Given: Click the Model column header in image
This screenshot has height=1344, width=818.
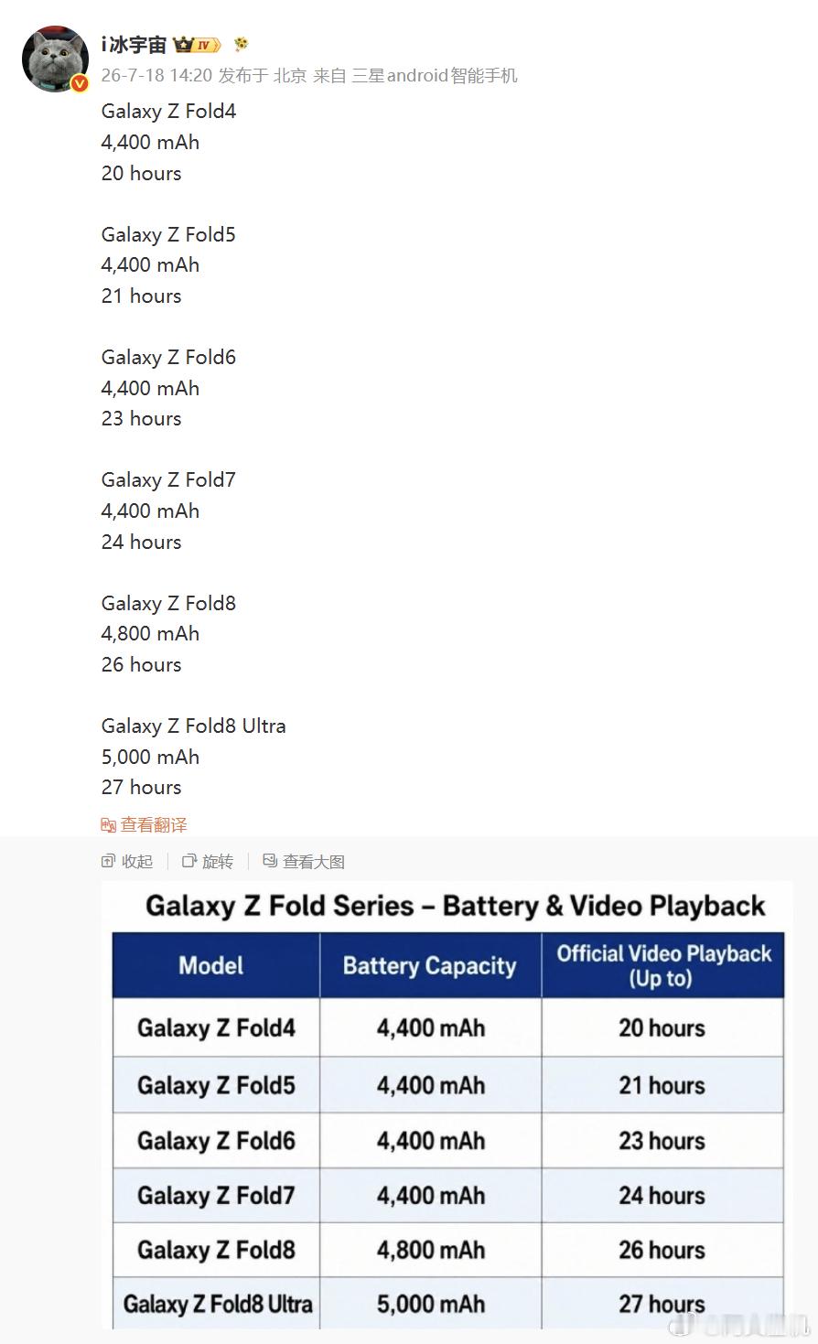Looking at the screenshot, I should 211,965.
